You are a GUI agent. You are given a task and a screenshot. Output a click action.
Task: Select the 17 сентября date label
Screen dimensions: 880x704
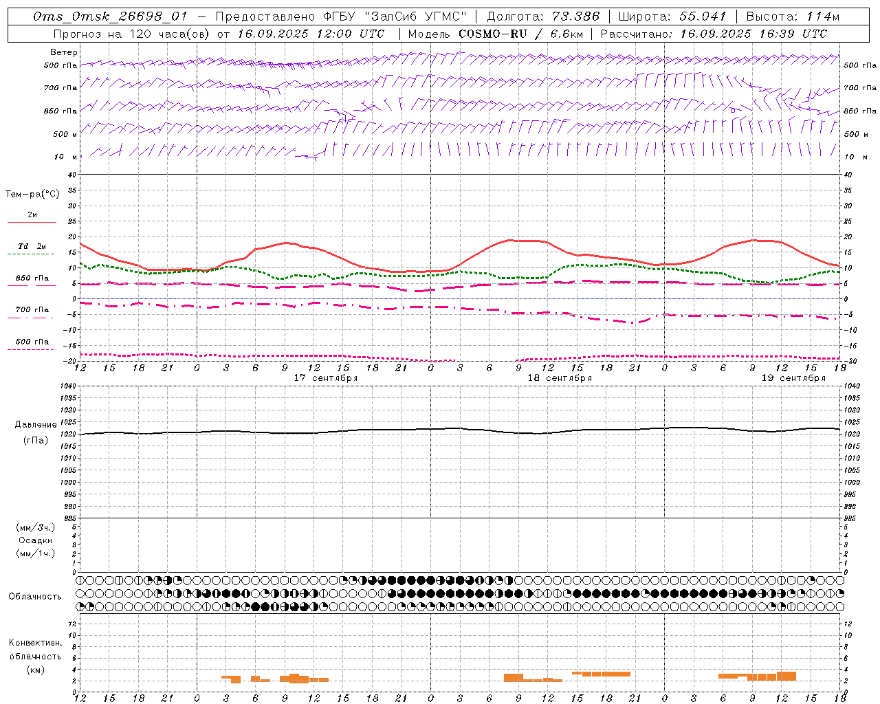point(326,378)
